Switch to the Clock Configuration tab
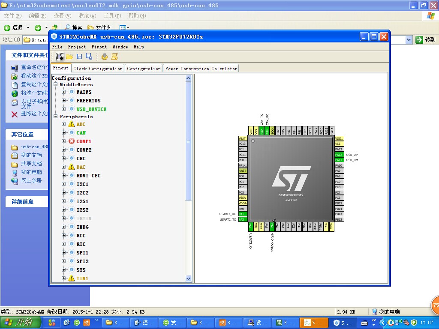 pos(98,69)
